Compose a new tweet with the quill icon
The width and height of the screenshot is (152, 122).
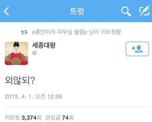click(x=144, y=11)
